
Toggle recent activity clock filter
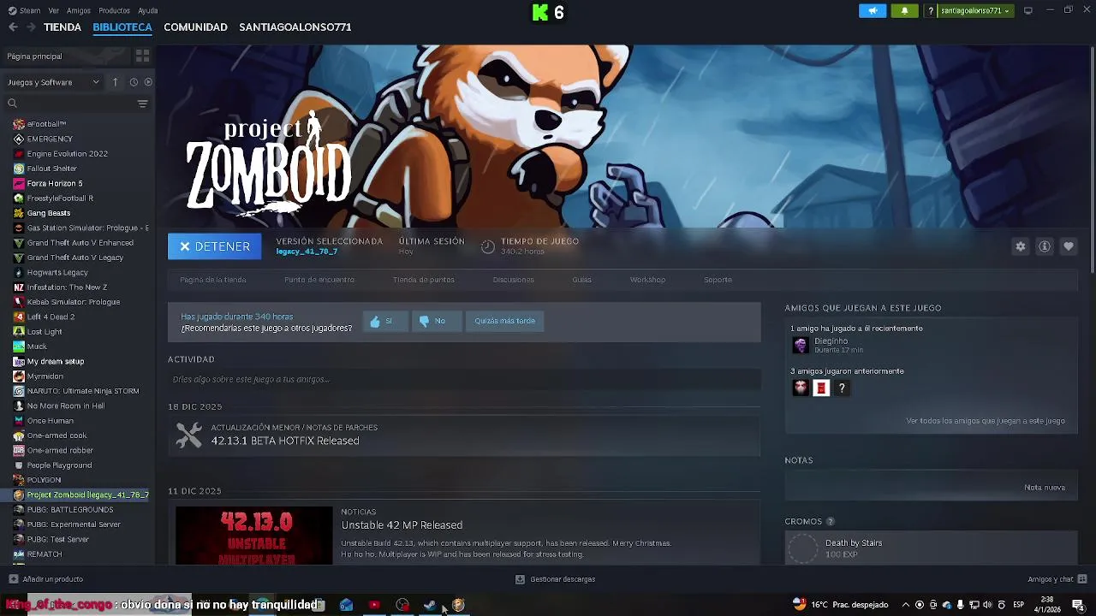pos(134,82)
